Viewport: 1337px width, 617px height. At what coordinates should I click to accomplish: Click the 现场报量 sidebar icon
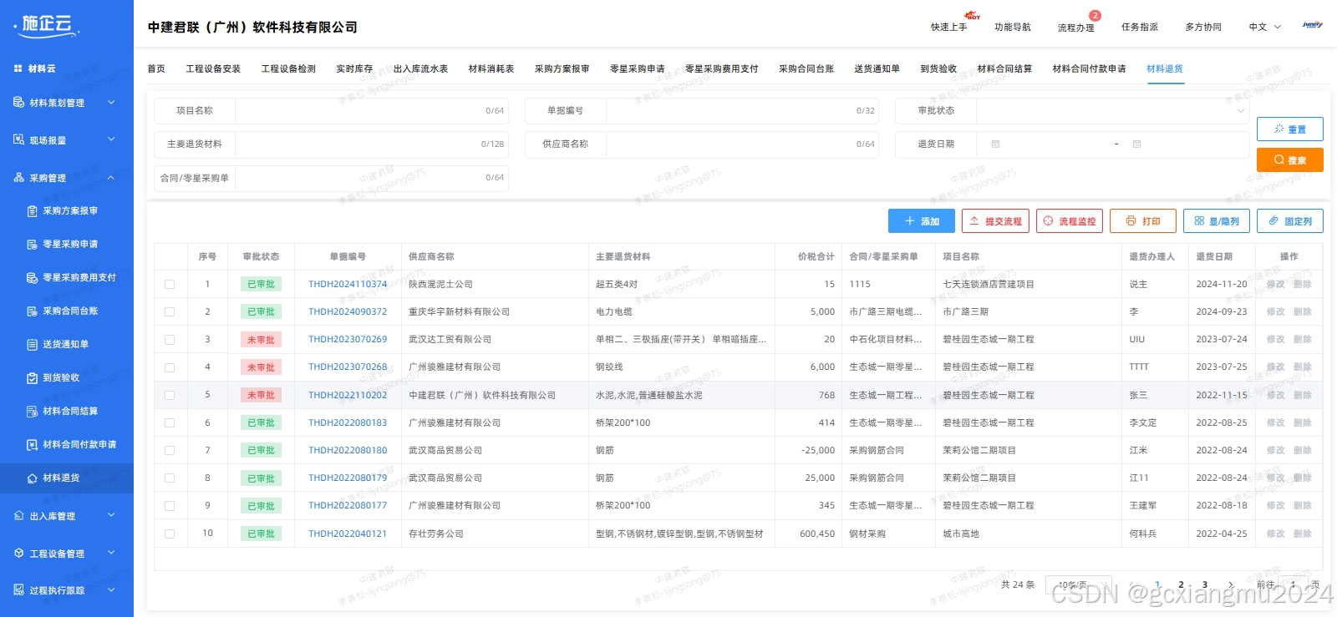[x=18, y=139]
